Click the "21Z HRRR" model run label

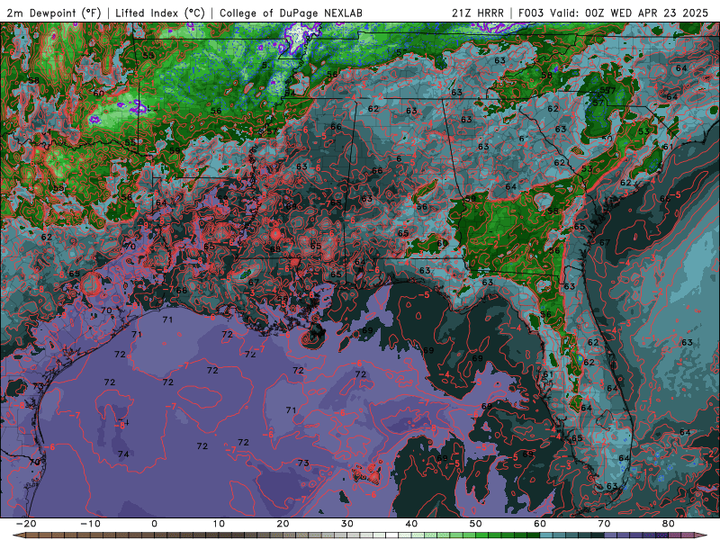[478, 13]
